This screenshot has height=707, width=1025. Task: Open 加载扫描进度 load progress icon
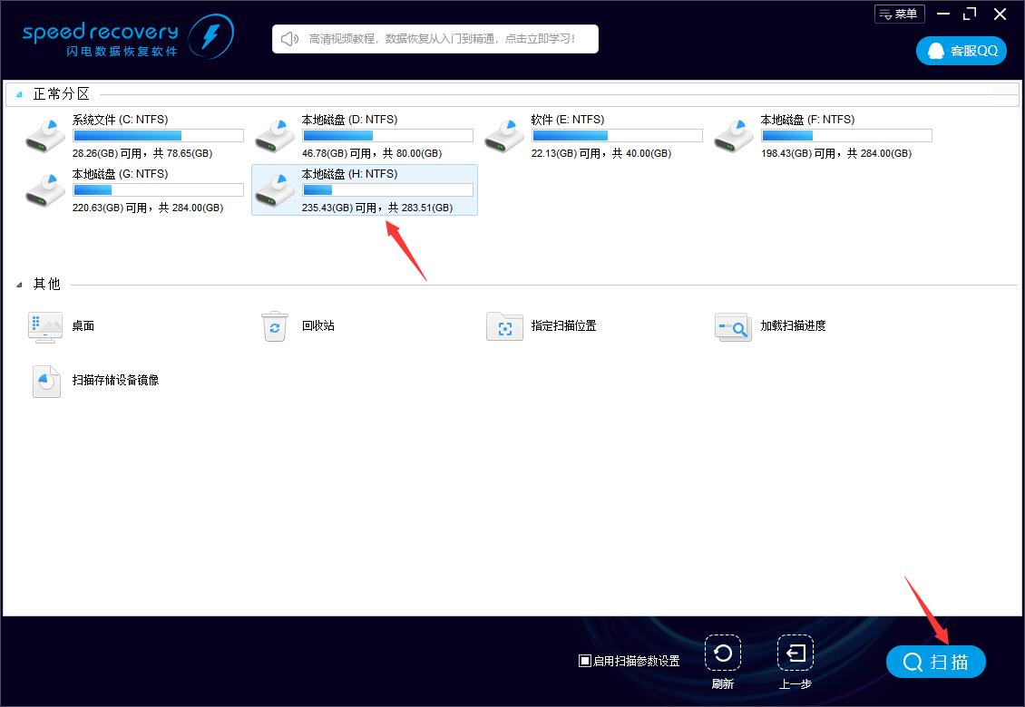point(733,326)
